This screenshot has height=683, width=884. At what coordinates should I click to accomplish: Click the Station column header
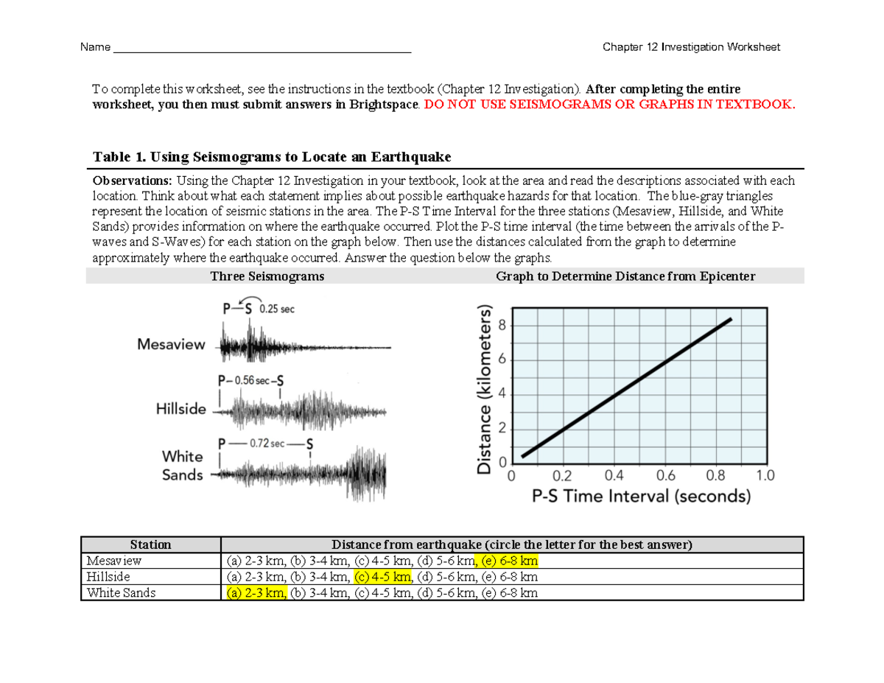(150, 544)
